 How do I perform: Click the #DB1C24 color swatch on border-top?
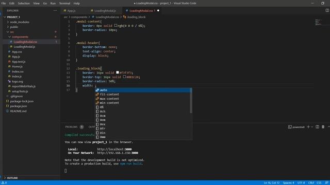pos(124,77)
